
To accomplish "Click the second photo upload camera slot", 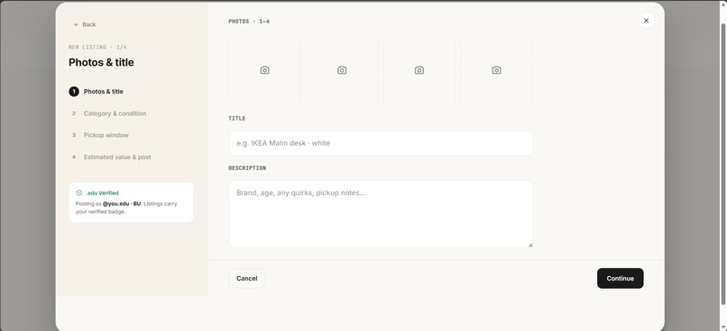I will [342, 70].
